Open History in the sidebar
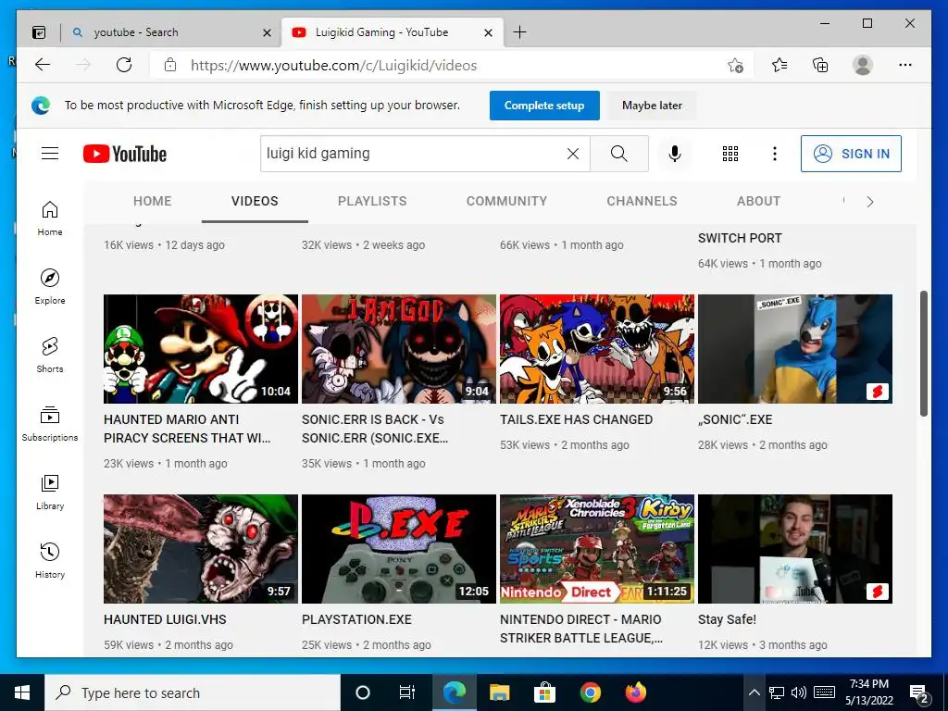The image size is (948, 711). 50,560
